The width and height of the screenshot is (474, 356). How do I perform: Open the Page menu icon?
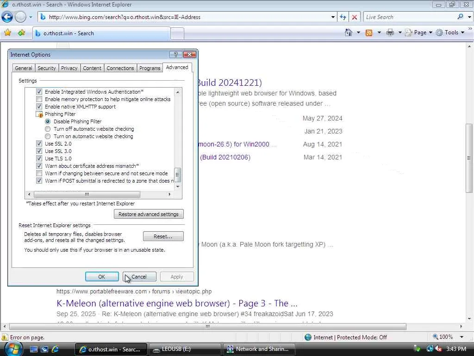pyautogui.click(x=409, y=32)
